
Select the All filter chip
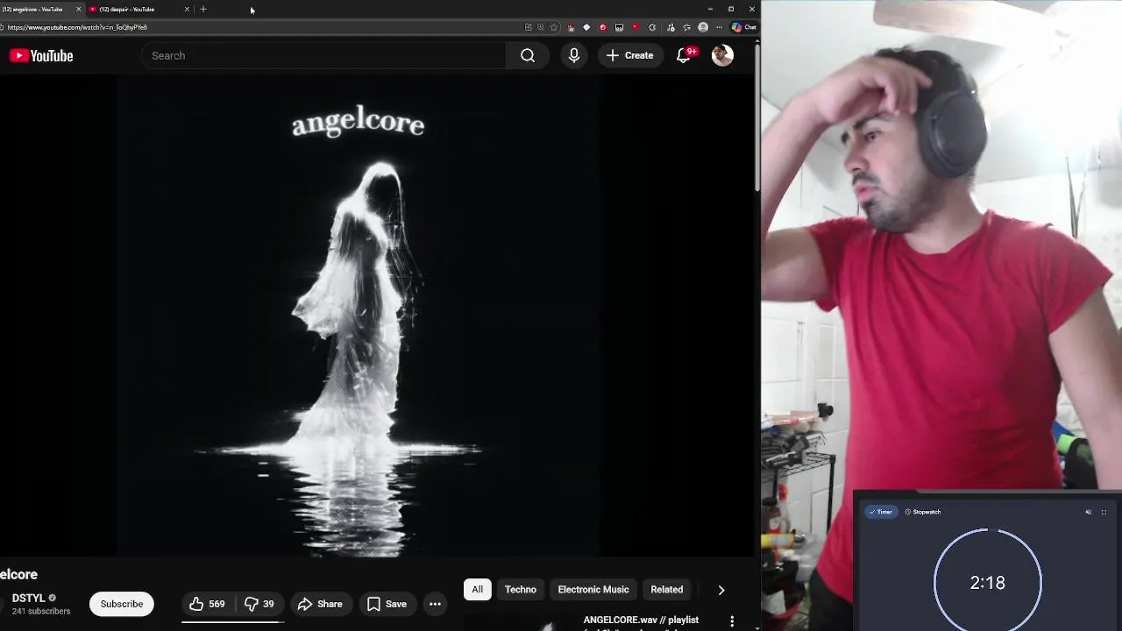point(478,590)
